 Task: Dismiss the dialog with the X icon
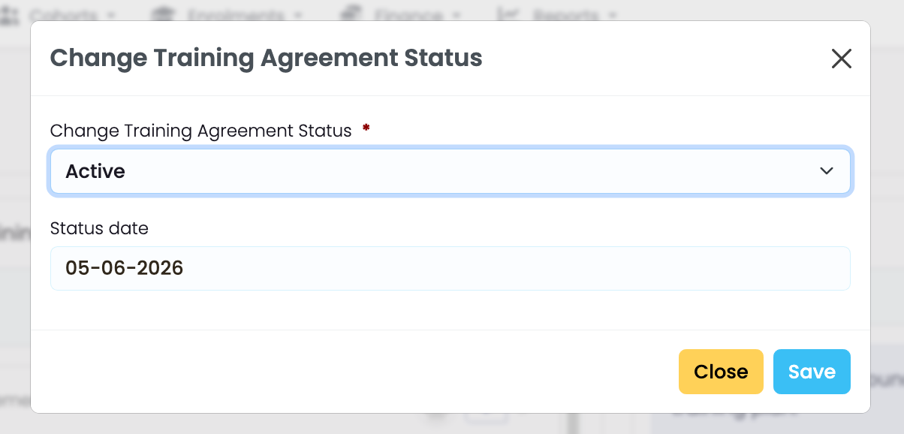[x=842, y=59]
